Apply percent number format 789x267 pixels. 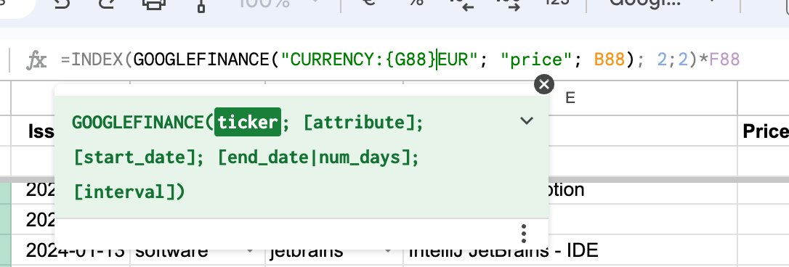coord(416,3)
